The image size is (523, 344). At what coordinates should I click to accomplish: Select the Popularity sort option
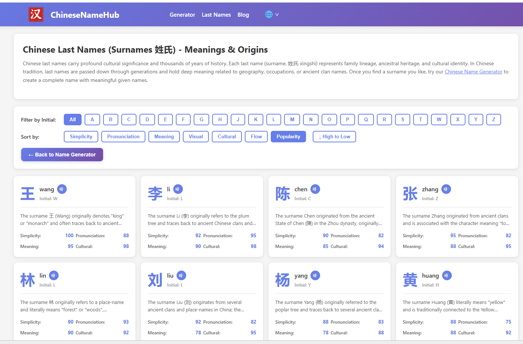(x=288, y=136)
